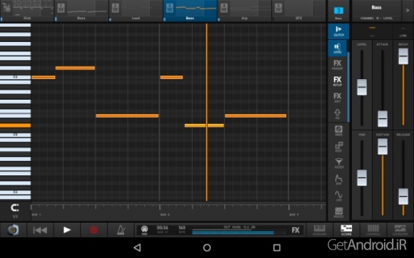Screen dimensions: 414x258
Task: Toggle the Link option
Action: (403, 31)
